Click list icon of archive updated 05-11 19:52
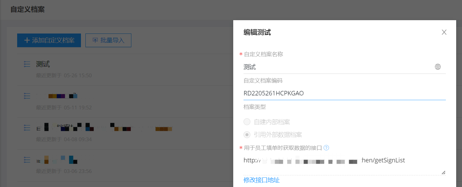This screenshot has height=187, width=462. point(27,96)
